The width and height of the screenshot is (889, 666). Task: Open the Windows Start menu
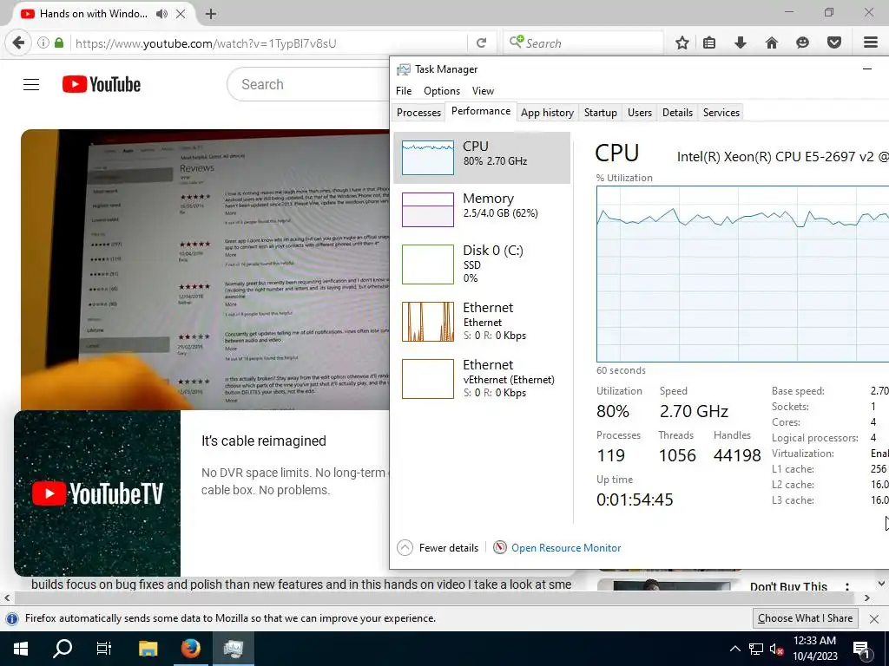(21, 649)
